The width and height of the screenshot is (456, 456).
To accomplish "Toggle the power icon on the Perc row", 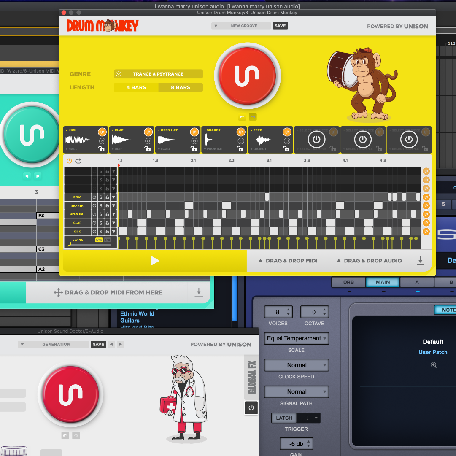I will pos(94,197).
